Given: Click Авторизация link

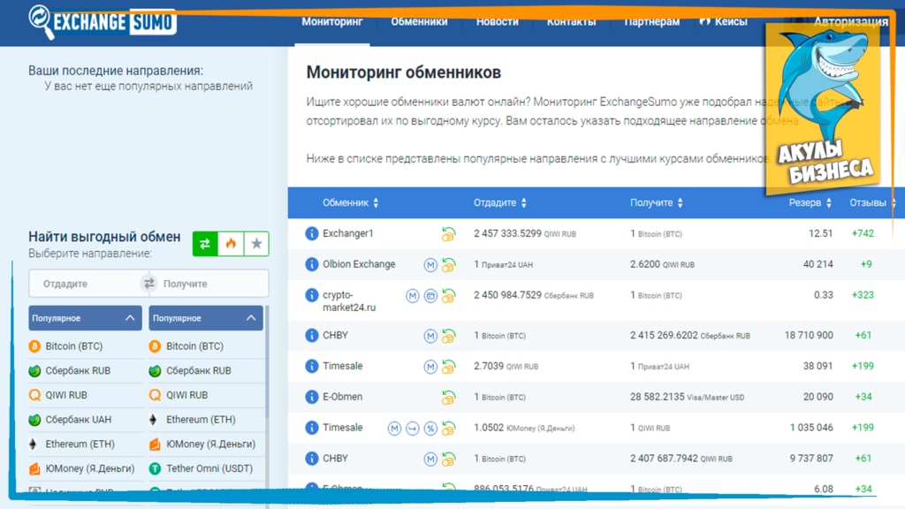Looking at the screenshot, I should pyautogui.click(x=851, y=22).
